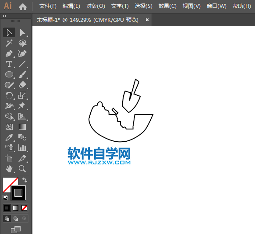The height and width of the screenshot is (234, 255).
Task: Enable Draw Inside mode
Action: tap(24, 219)
